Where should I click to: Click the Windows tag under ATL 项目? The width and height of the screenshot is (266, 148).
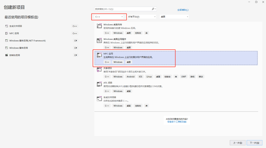(x=118, y=91)
